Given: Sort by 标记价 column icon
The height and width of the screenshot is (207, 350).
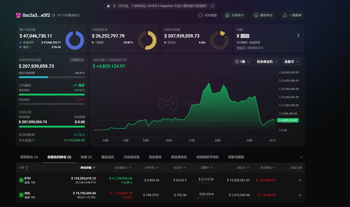Looking at the screenshot, I should (x=185, y=168).
